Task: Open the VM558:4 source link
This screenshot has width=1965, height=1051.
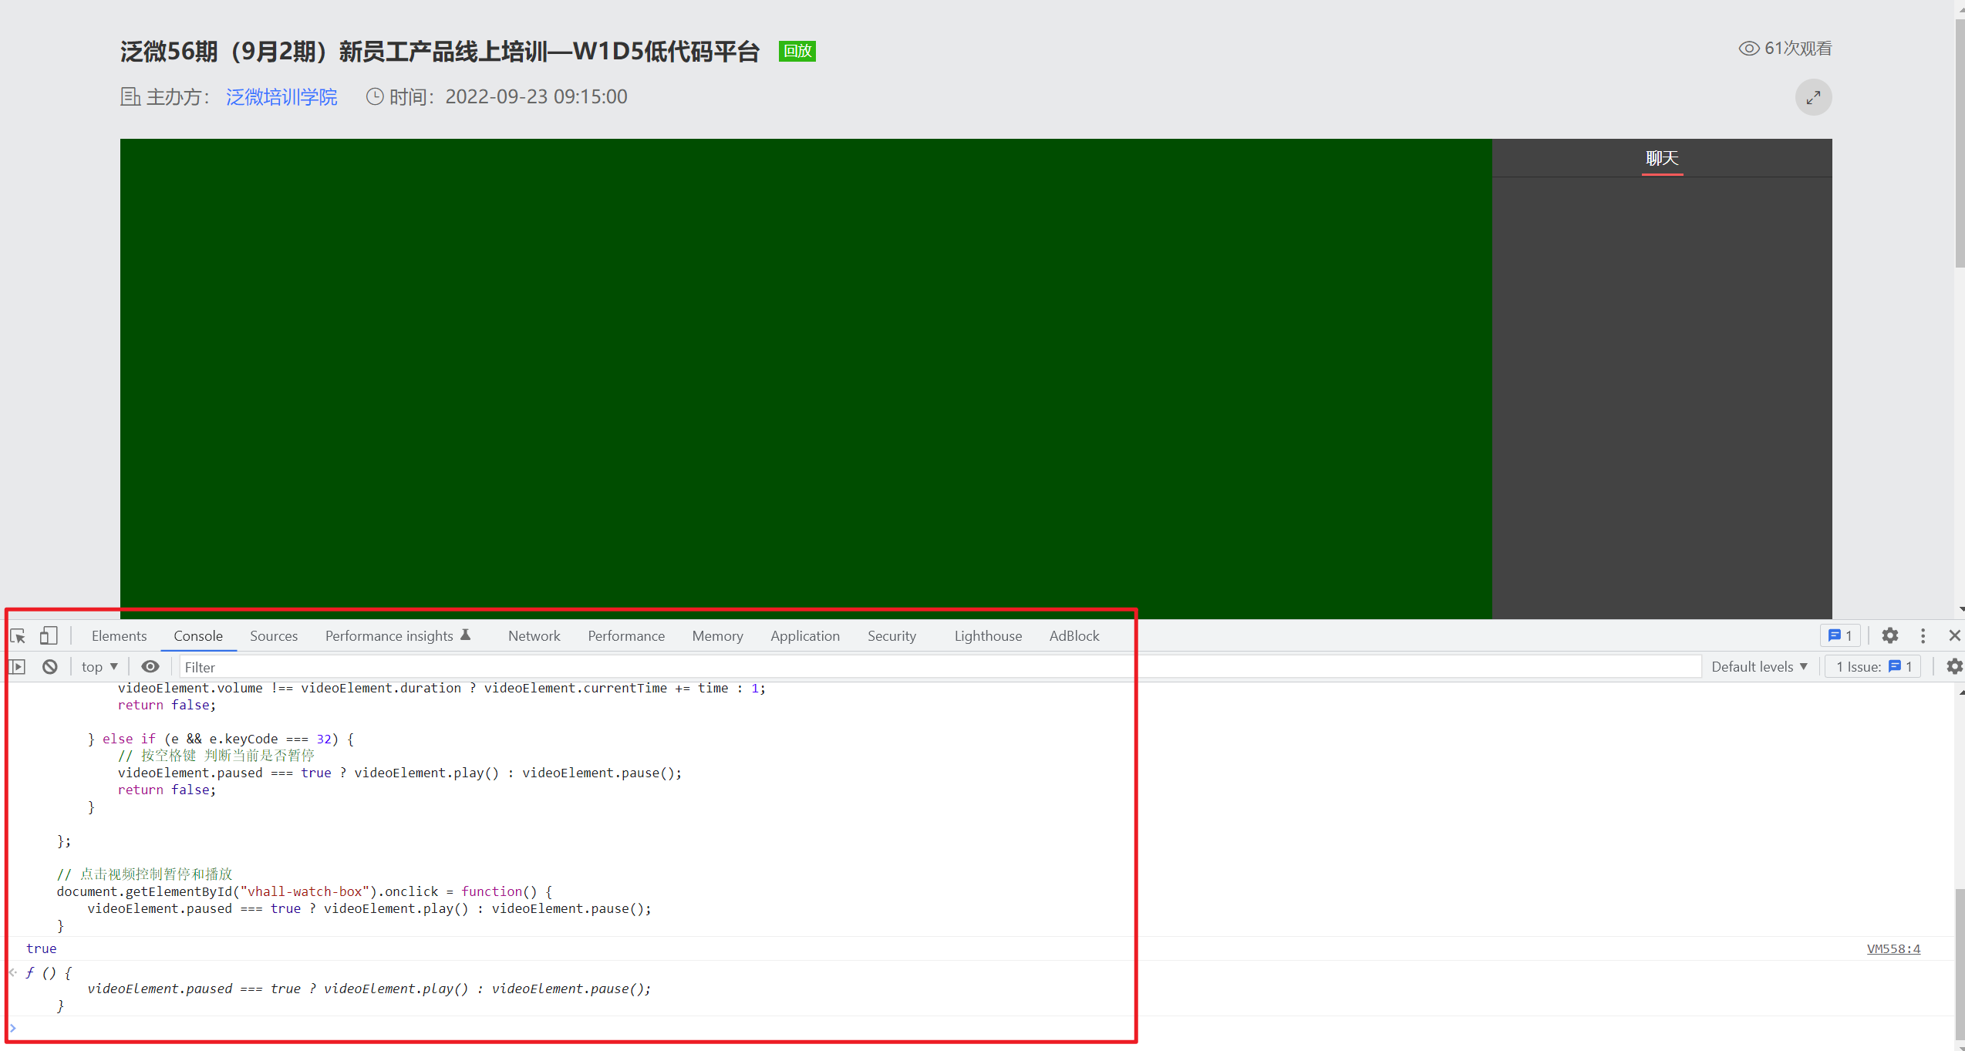Action: click(1893, 949)
